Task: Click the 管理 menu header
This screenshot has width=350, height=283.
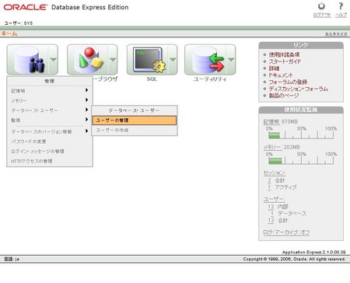Action: coord(49,82)
